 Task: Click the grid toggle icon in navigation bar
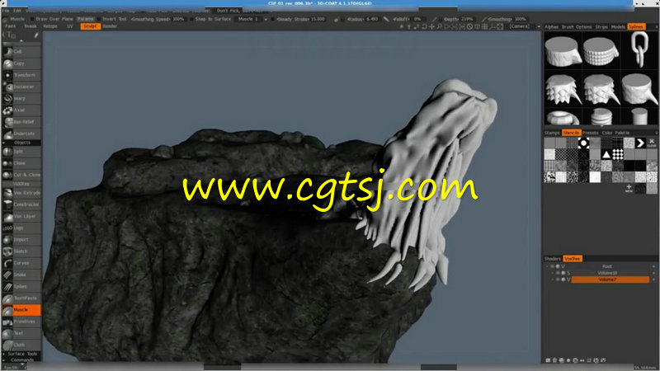(x=485, y=26)
